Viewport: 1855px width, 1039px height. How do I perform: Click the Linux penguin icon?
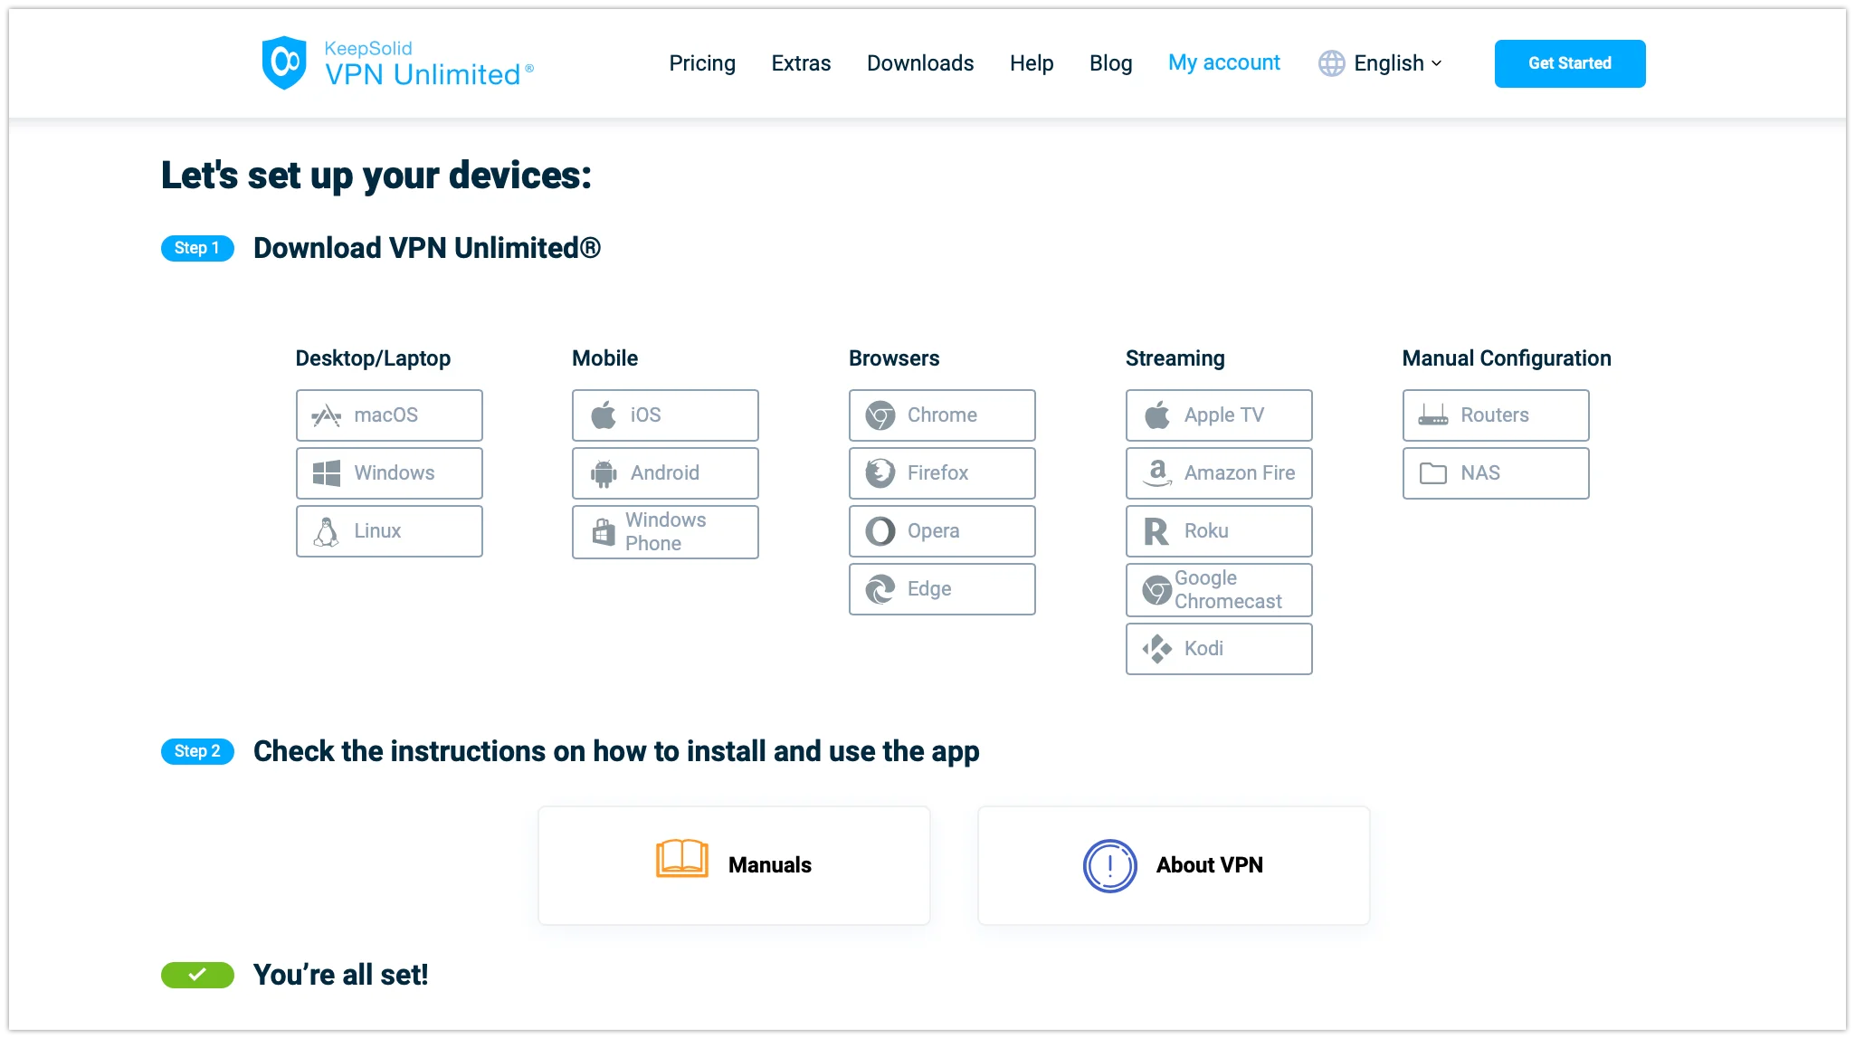point(326,531)
